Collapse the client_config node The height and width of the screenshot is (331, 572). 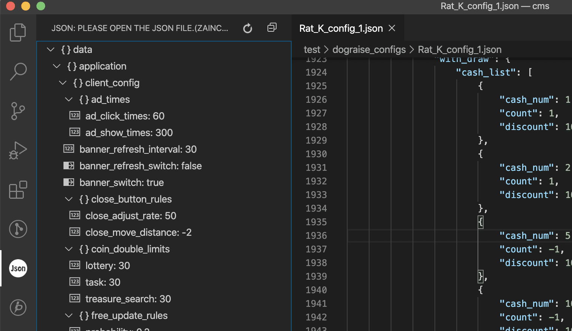(63, 83)
